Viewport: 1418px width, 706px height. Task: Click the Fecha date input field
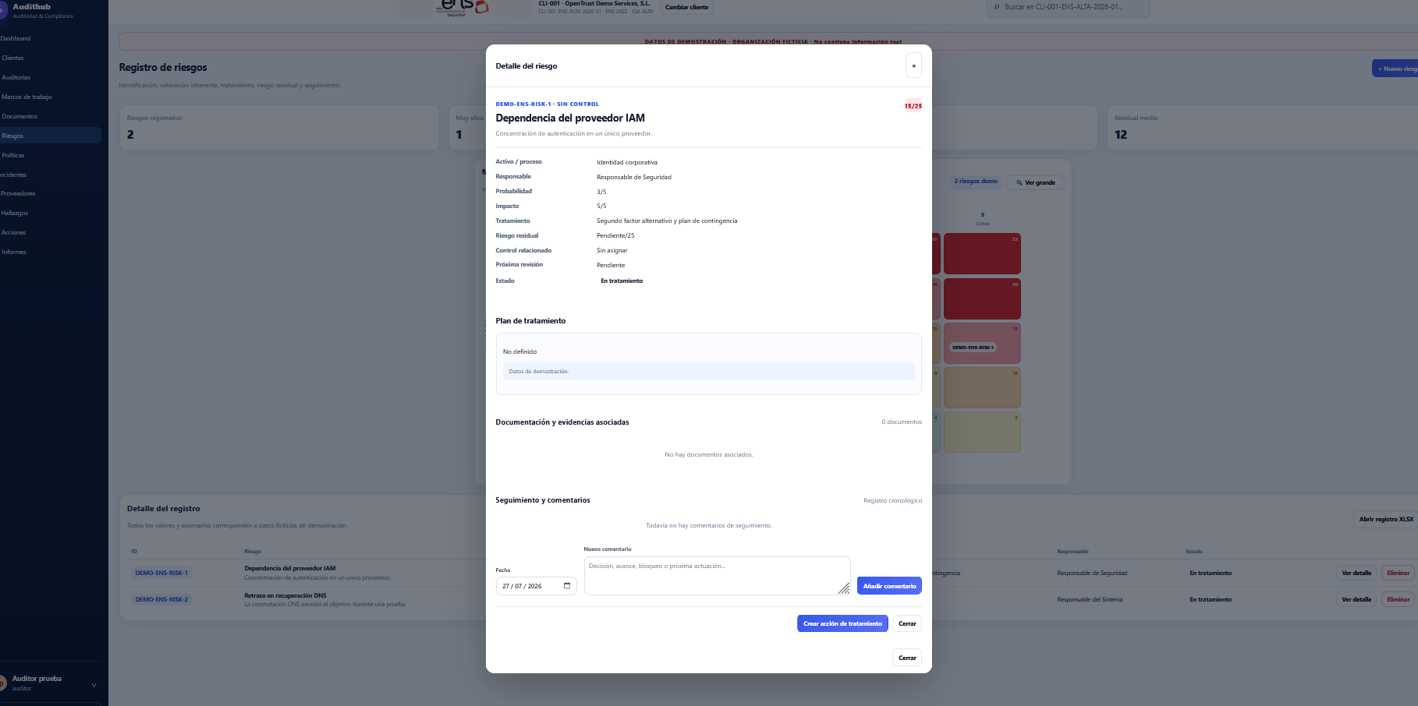(x=537, y=586)
